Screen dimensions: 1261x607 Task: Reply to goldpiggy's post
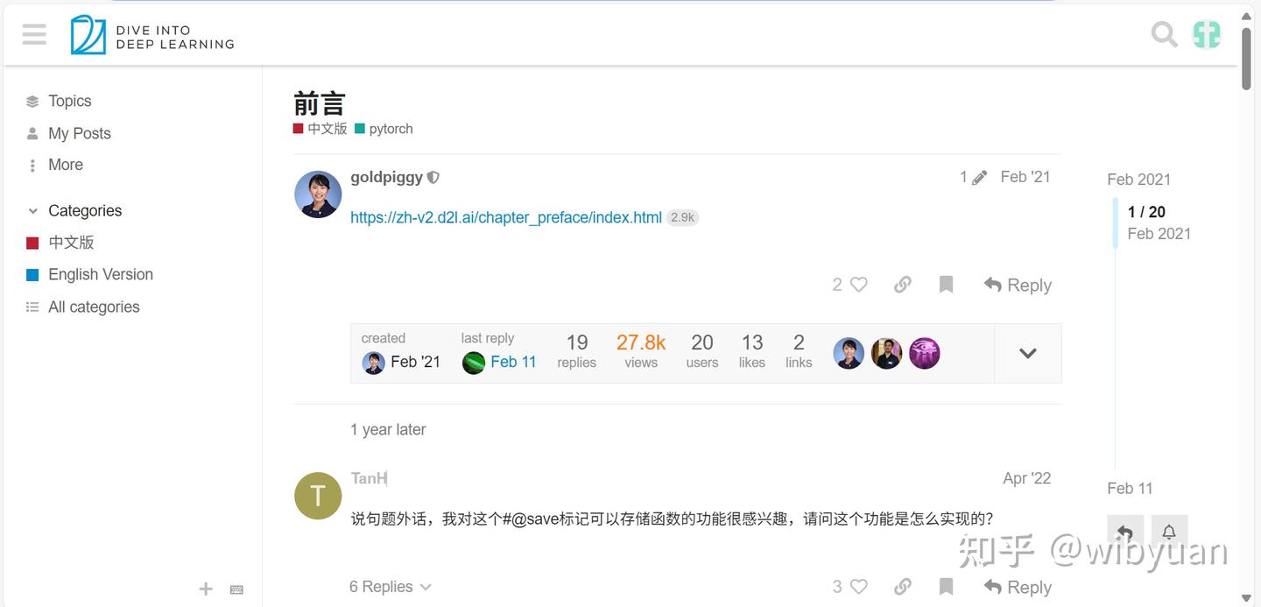(1018, 285)
